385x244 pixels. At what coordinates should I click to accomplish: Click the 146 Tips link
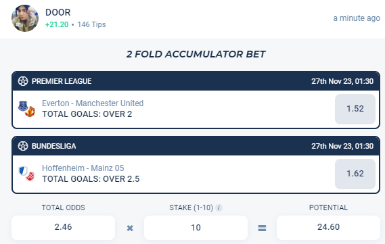pyautogui.click(x=91, y=24)
